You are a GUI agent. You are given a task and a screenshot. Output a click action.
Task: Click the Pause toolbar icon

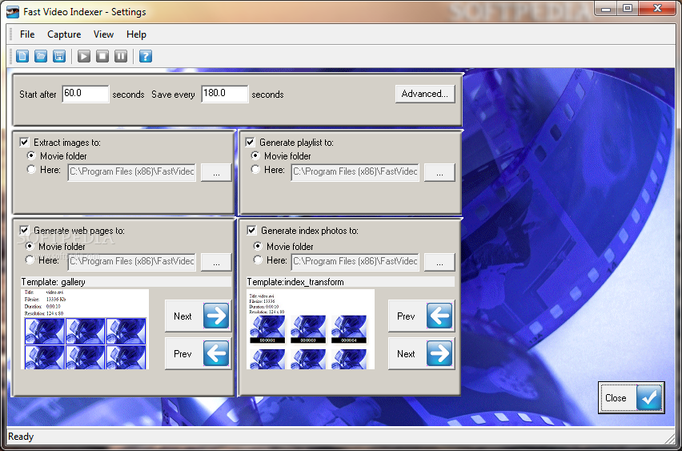[x=121, y=56]
